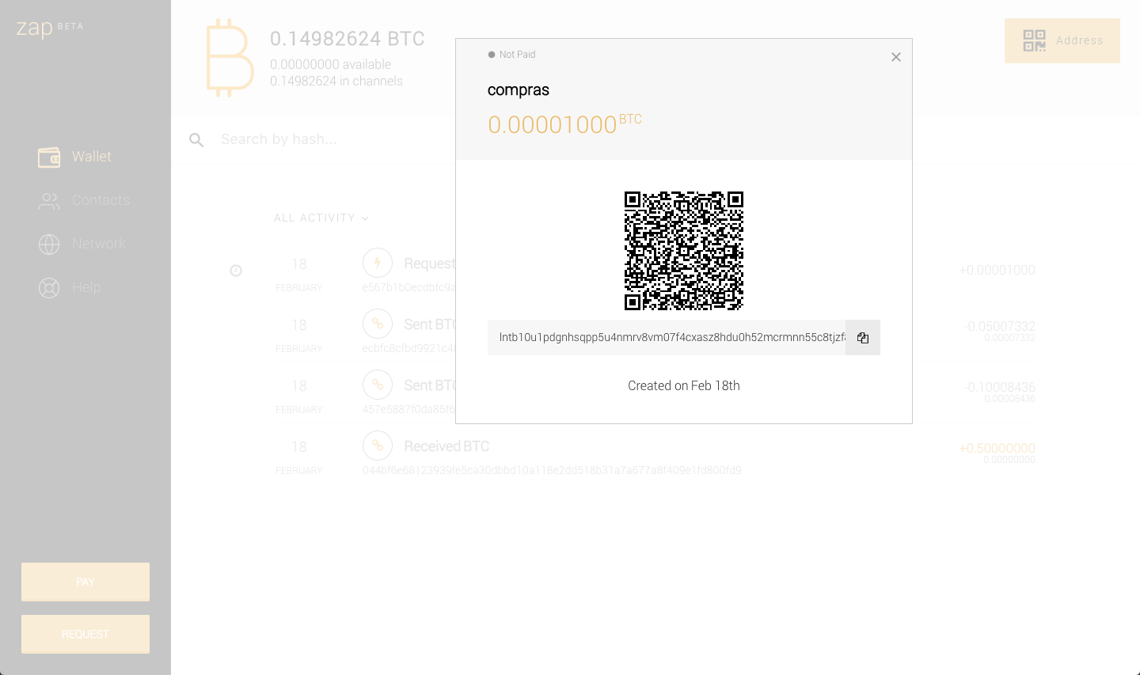Click the -0.05007332 amount
Viewport: 1140px width, 675px height.
pos(1000,326)
